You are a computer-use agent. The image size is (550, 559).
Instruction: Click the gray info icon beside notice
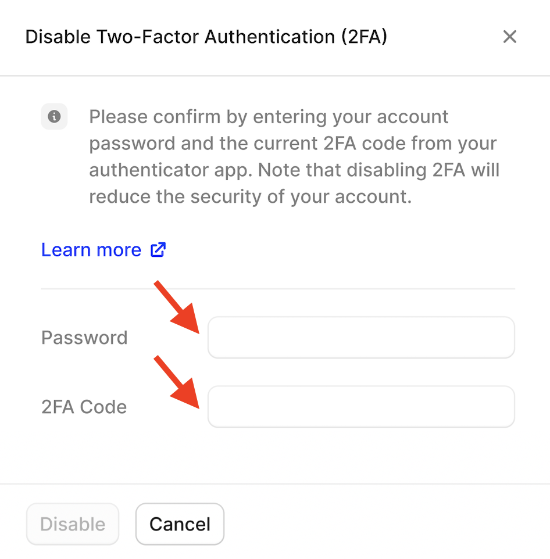(x=54, y=116)
